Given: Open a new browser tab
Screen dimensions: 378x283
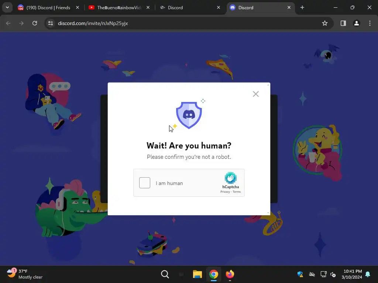Looking at the screenshot, I should (x=302, y=7).
